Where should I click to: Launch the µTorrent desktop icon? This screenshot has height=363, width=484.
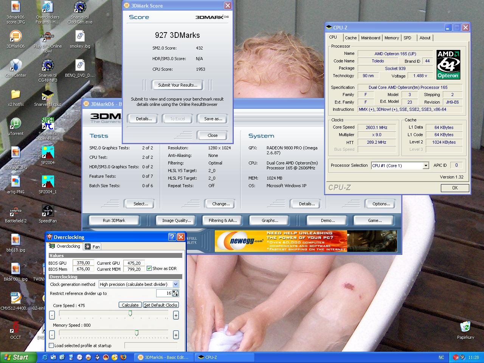point(16,127)
